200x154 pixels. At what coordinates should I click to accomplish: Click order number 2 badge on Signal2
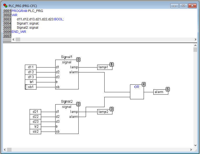click(x=78, y=104)
